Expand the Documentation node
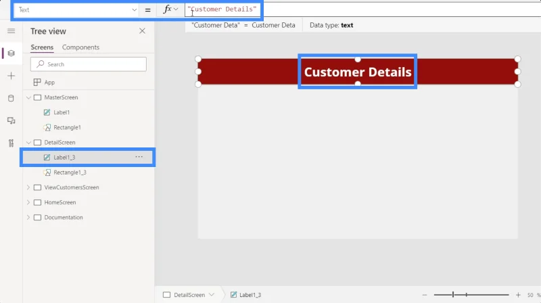The height and width of the screenshot is (303, 541). click(28, 217)
